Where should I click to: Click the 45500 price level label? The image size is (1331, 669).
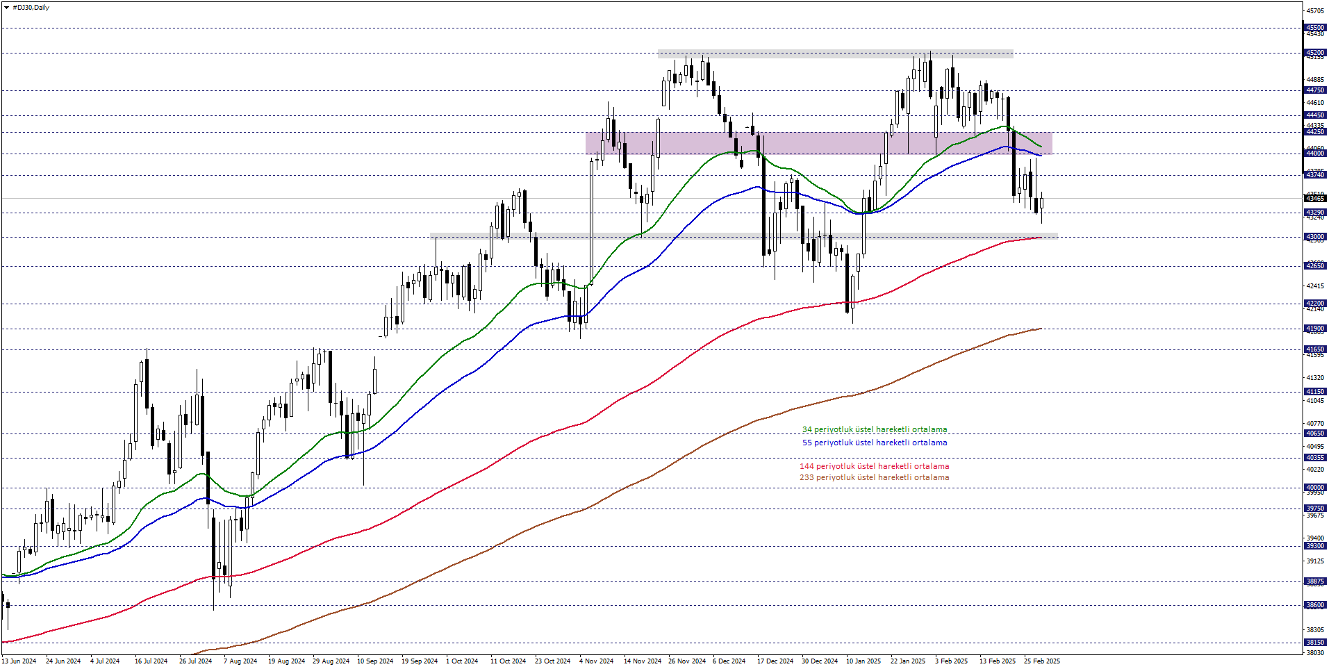click(x=1315, y=28)
